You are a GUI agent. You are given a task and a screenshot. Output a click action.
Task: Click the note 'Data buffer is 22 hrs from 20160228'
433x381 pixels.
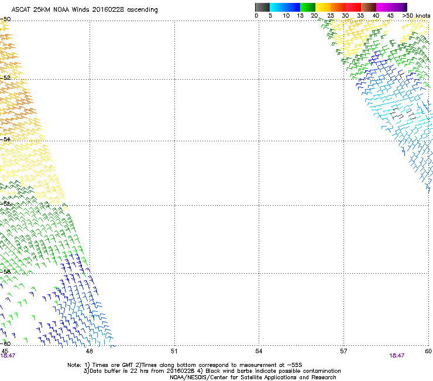coord(140,371)
